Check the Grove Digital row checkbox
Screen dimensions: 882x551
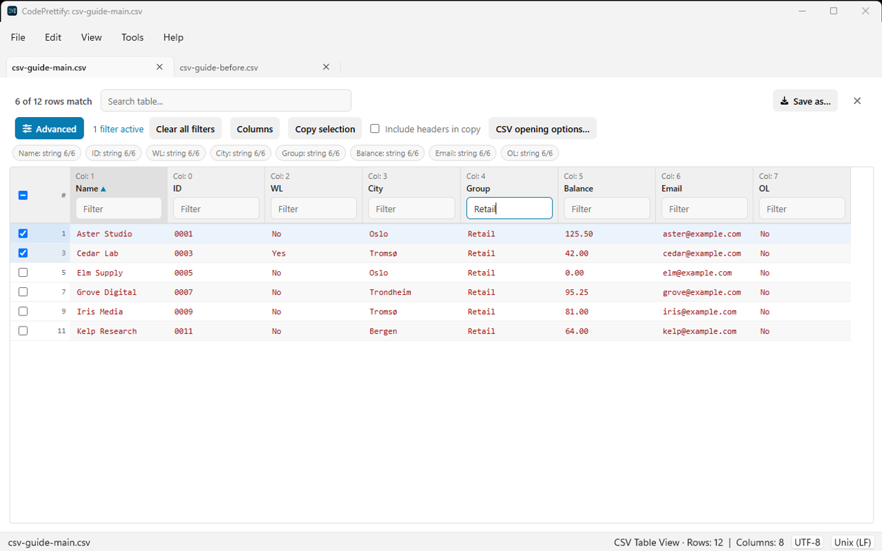[23, 292]
